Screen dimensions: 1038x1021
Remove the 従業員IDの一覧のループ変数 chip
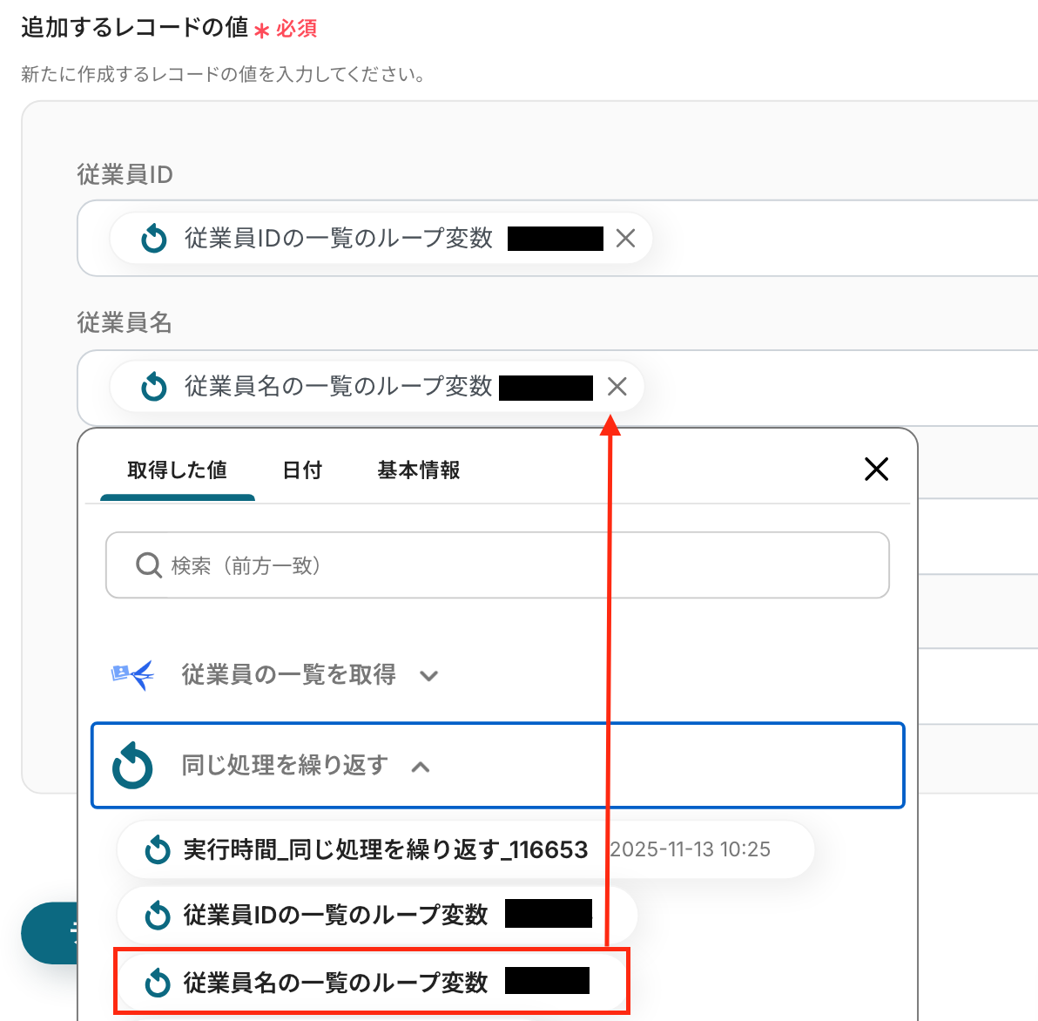[x=625, y=239]
